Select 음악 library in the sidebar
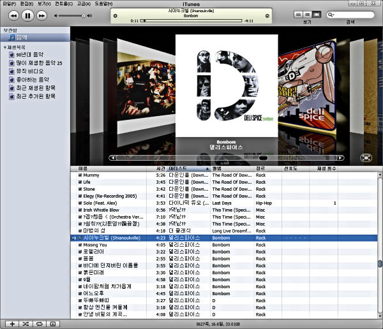 [x=35, y=38]
